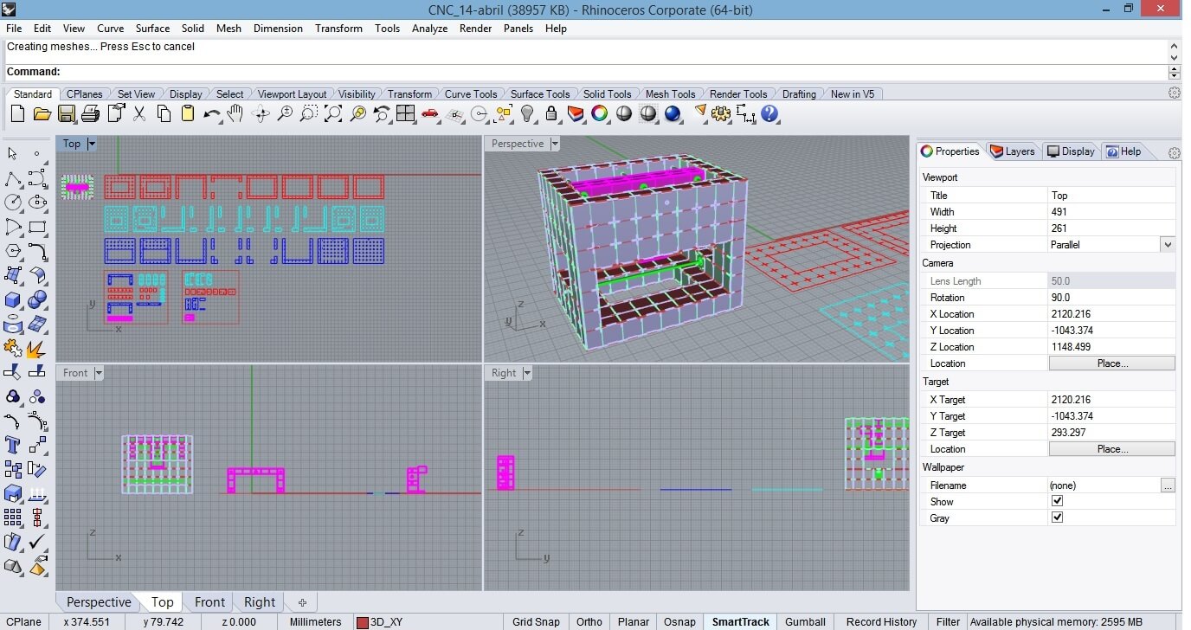Toggle Planar mode in status bar
The width and height of the screenshot is (1191, 630).
coord(634,621)
